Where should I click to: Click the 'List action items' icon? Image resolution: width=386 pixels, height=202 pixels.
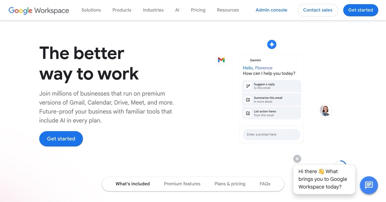[248, 113]
